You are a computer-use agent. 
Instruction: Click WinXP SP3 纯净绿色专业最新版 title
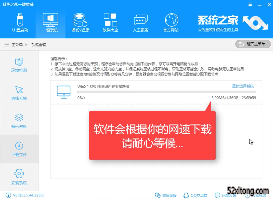click(103, 86)
